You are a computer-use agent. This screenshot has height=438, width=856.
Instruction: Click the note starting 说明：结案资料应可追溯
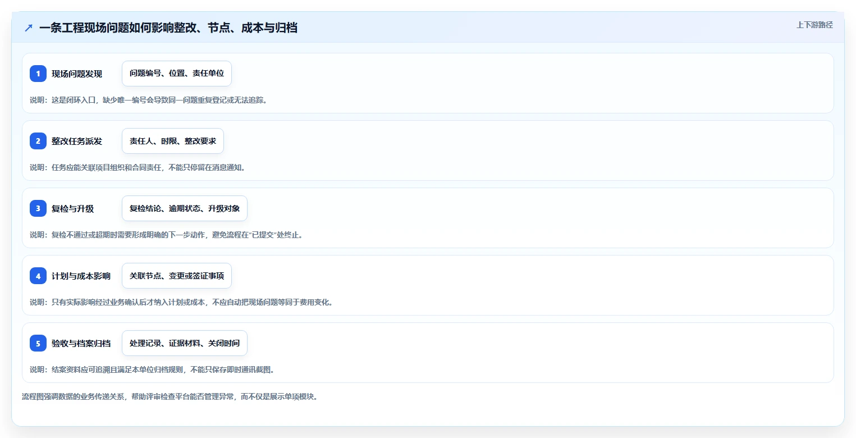[x=153, y=369]
